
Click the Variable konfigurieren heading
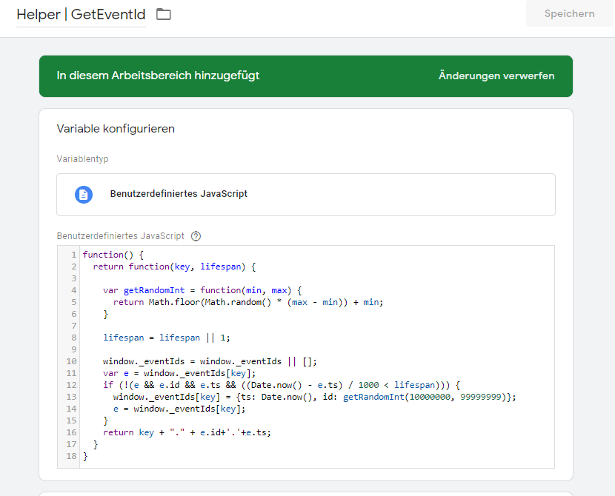click(116, 129)
